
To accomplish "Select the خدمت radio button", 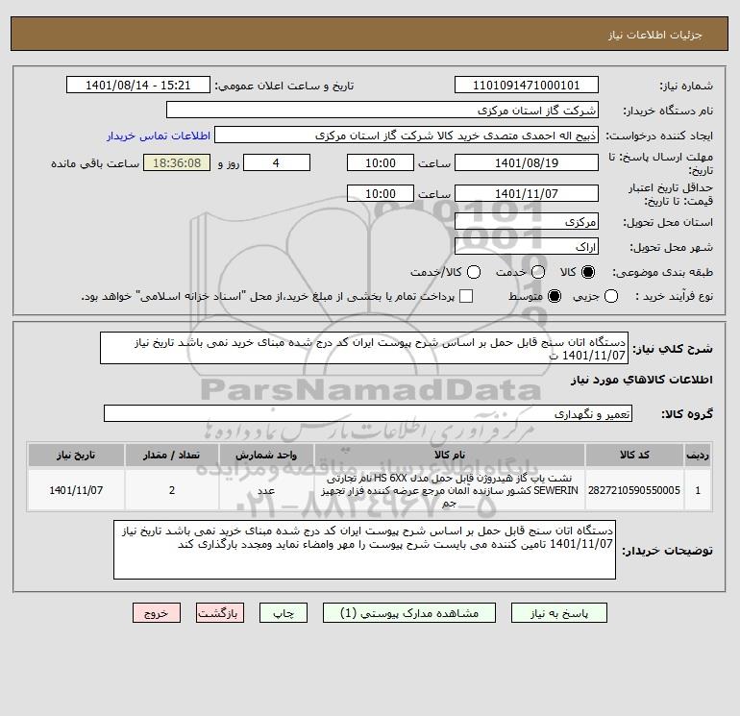I will click(538, 272).
